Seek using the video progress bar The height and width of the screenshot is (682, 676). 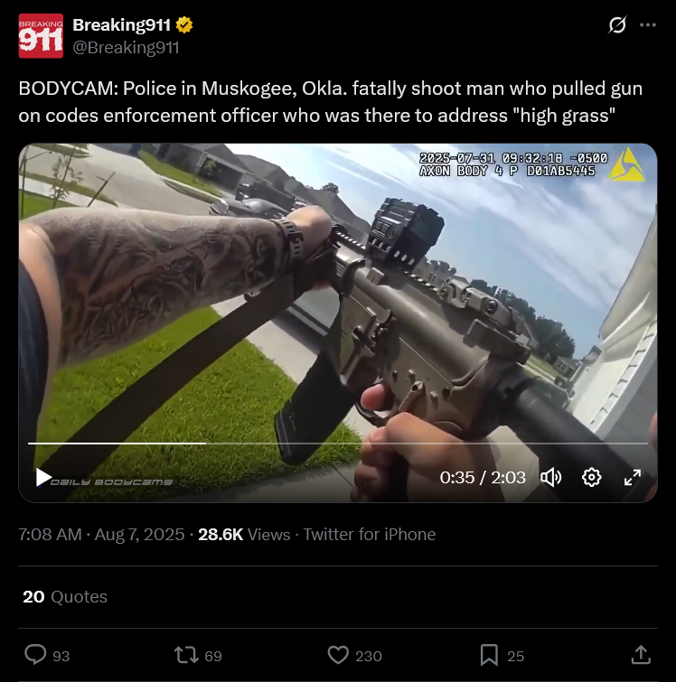click(338, 444)
